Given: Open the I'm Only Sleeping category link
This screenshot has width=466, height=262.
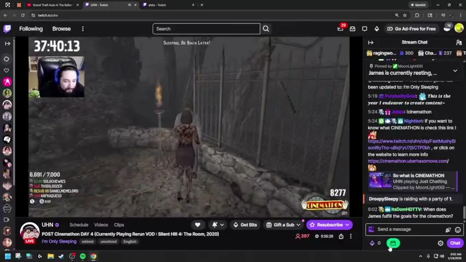Looking at the screenshot, I should click(x=59, y=242).
